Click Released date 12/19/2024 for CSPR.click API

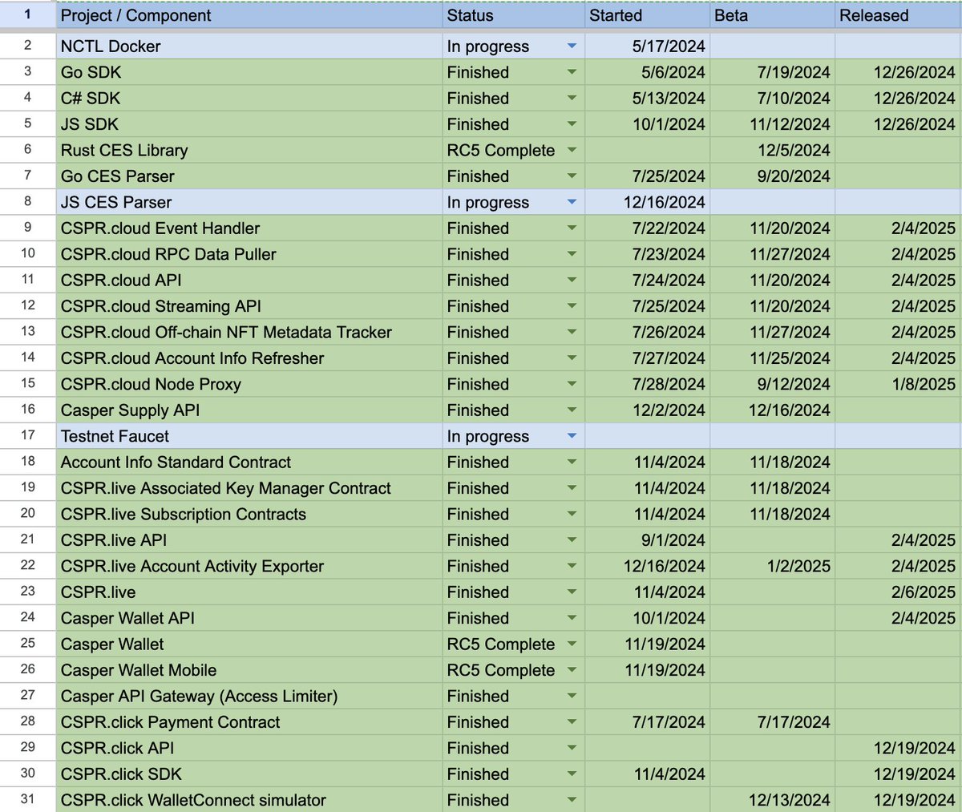[898, 748]
